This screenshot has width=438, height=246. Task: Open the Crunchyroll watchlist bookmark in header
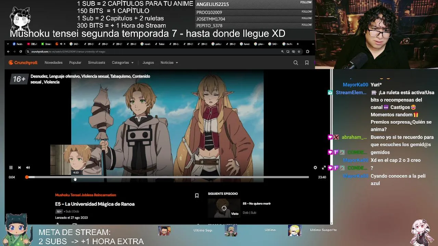point(307,63)
